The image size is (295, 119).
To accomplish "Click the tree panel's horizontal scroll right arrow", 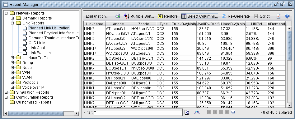I will tap(76, 113).
